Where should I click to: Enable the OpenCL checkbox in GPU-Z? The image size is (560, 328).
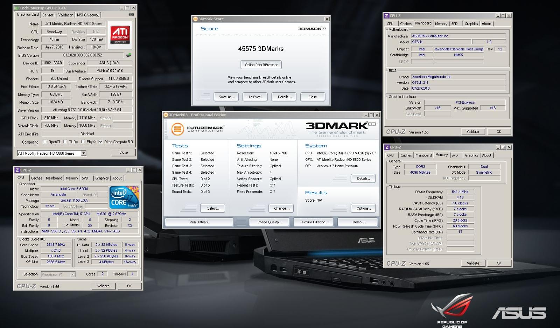[x=44, y=142]
